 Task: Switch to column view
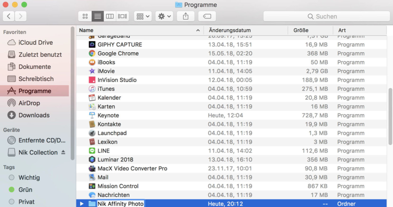pyautogui.click(x=110, y=16)
